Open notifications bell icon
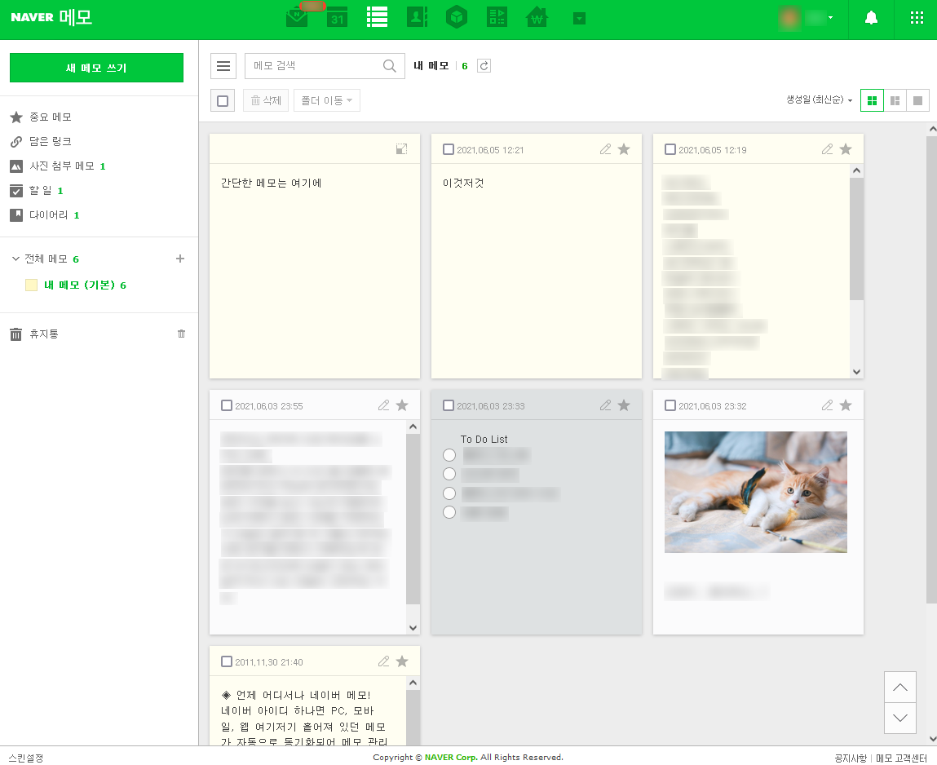The width and height of the screenshot is (937, 765). [871, 18]
